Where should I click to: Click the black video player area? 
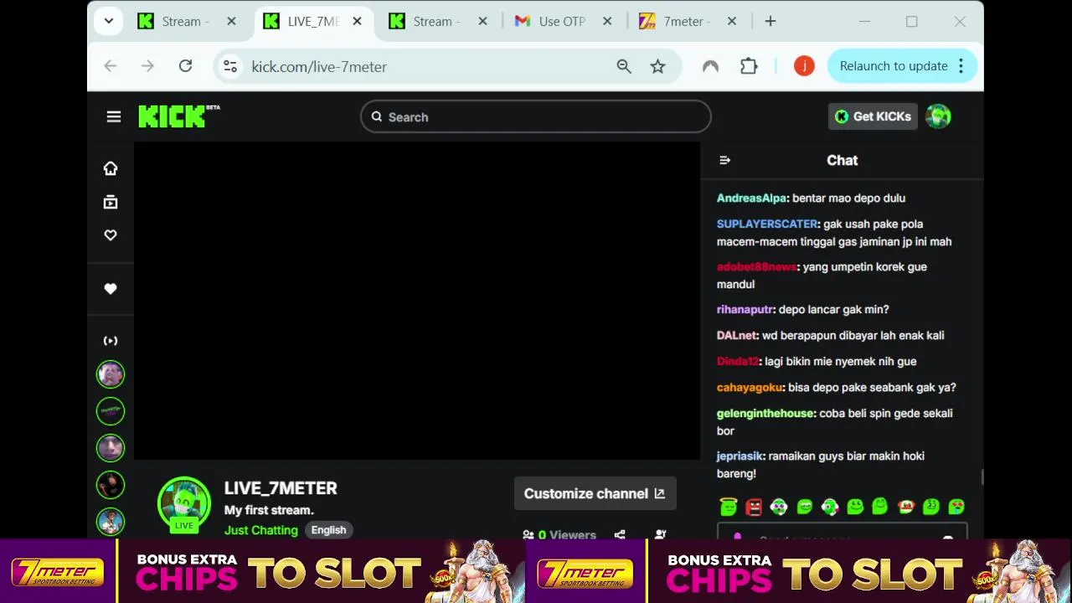[417, 301]
